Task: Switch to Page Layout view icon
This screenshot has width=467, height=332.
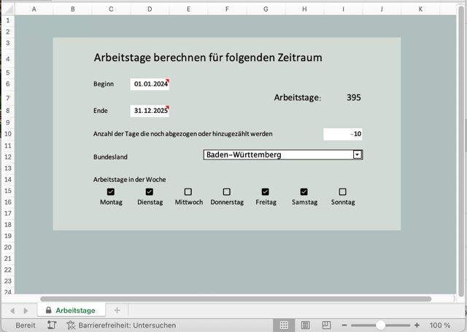Action: (306, 325)
